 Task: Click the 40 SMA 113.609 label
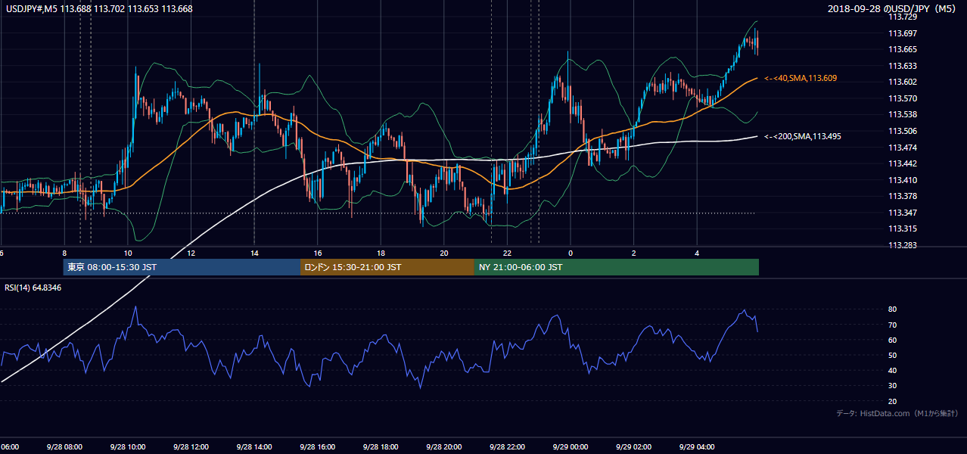point(801,78)
